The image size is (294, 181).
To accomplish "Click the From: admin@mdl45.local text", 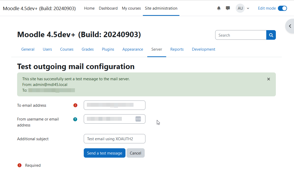I will point(45,84).
